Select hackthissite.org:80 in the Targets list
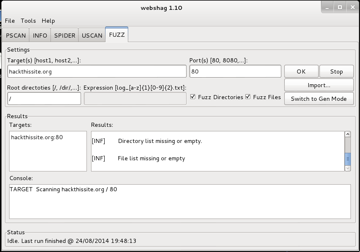Viewport: 360px width, 252px height. (37, 138)
